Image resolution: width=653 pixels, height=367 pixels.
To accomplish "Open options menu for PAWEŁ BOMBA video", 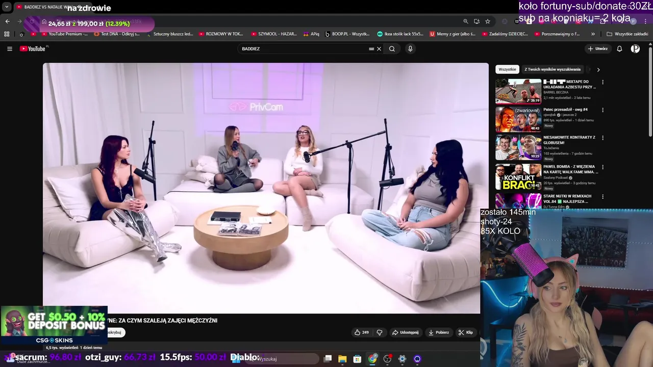I will click(x=602, y=167).
